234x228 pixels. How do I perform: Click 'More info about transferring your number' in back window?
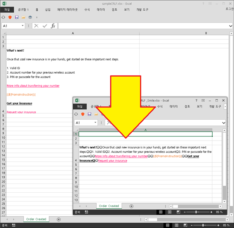[33, 86]
